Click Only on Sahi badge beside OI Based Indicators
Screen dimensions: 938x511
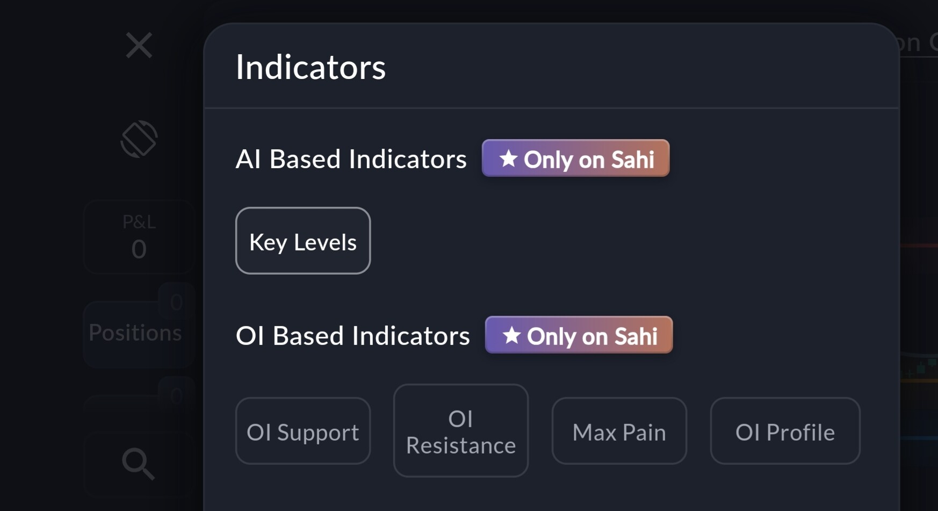[x=579, y=335]
